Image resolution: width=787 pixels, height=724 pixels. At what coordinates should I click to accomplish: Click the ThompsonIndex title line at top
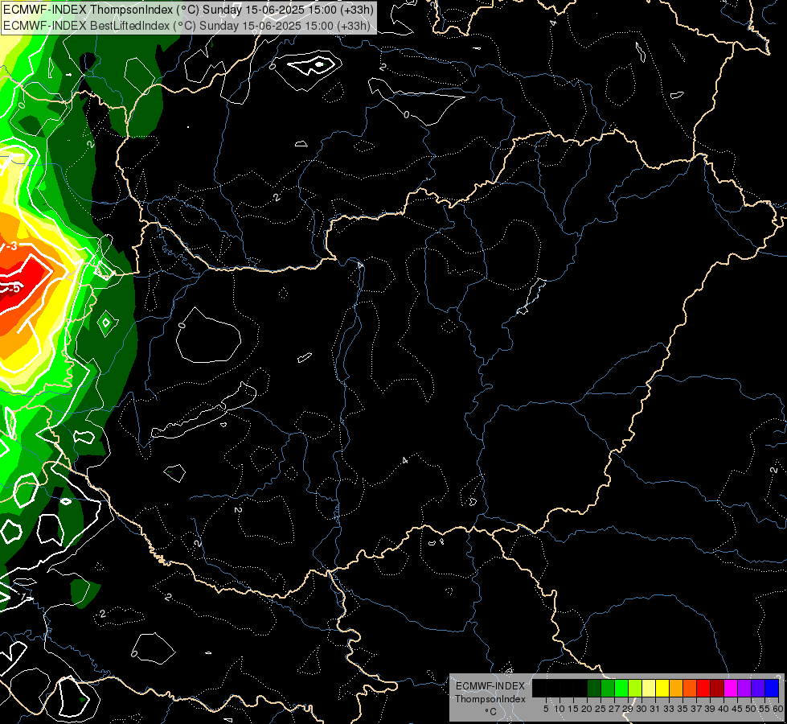tap(188, 9)
